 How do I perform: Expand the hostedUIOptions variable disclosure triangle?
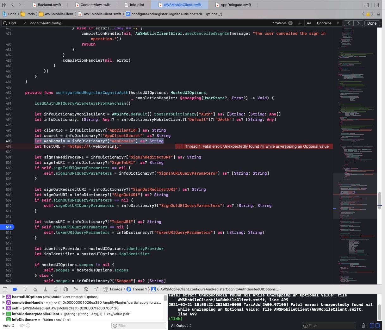tap(3, 297)
